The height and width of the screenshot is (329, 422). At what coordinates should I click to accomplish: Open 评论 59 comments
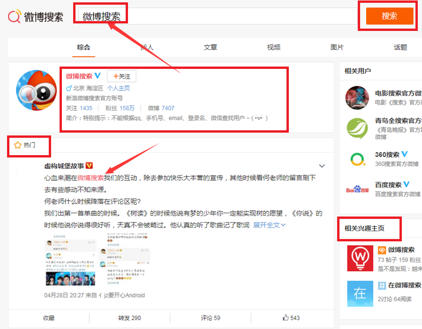coord(211,318)
